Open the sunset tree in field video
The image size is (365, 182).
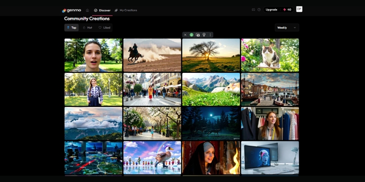click(211, 55)
